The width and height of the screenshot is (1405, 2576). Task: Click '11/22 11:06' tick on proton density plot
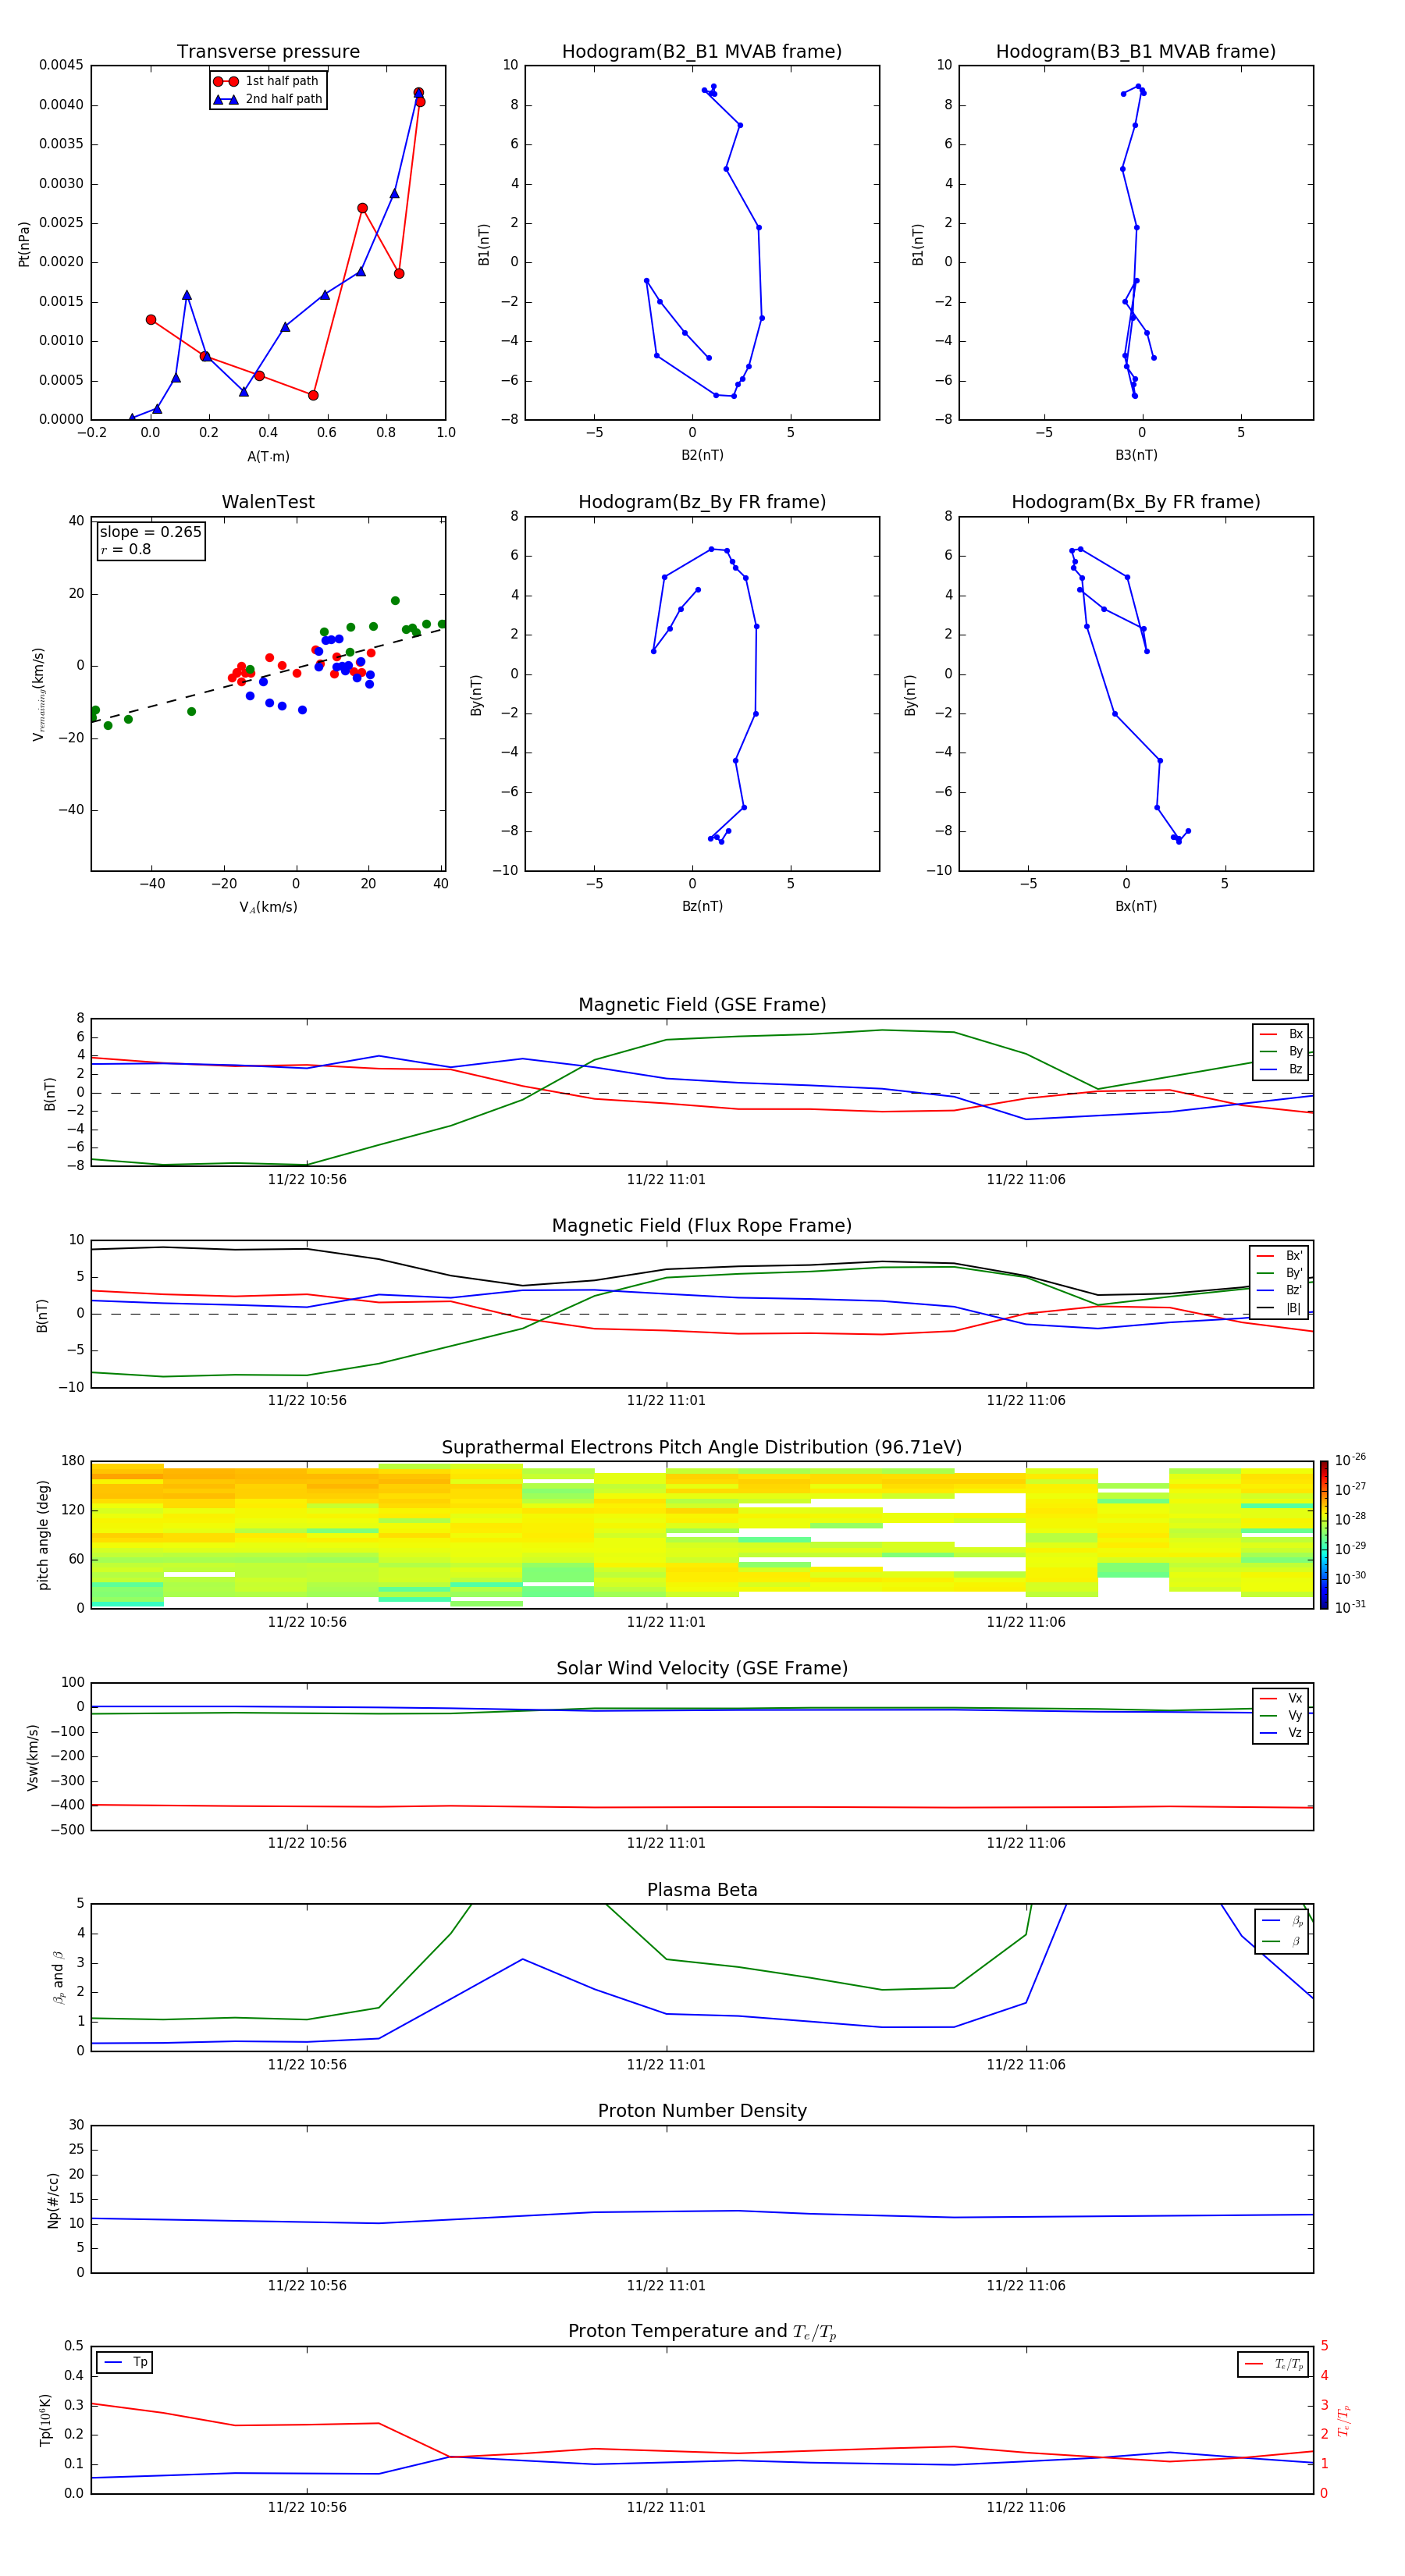click(x=1026, y=2286)
